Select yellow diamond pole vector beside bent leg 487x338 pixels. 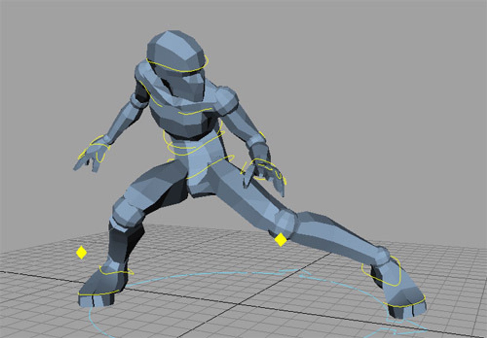coord(81,252)
